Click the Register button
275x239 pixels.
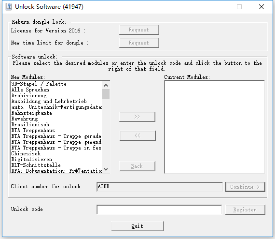245,209
